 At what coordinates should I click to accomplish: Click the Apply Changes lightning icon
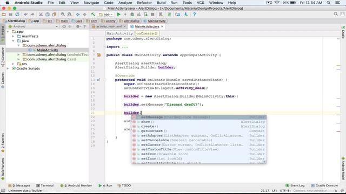point(125,15)
